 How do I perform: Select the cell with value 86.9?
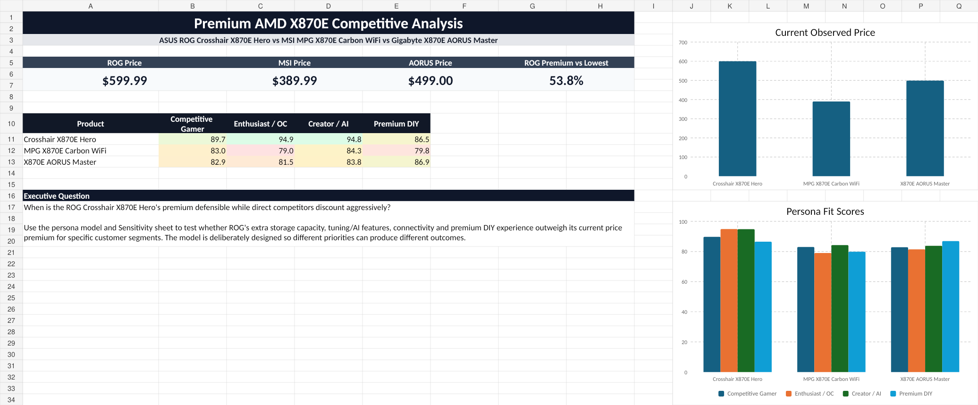point(396,162)
